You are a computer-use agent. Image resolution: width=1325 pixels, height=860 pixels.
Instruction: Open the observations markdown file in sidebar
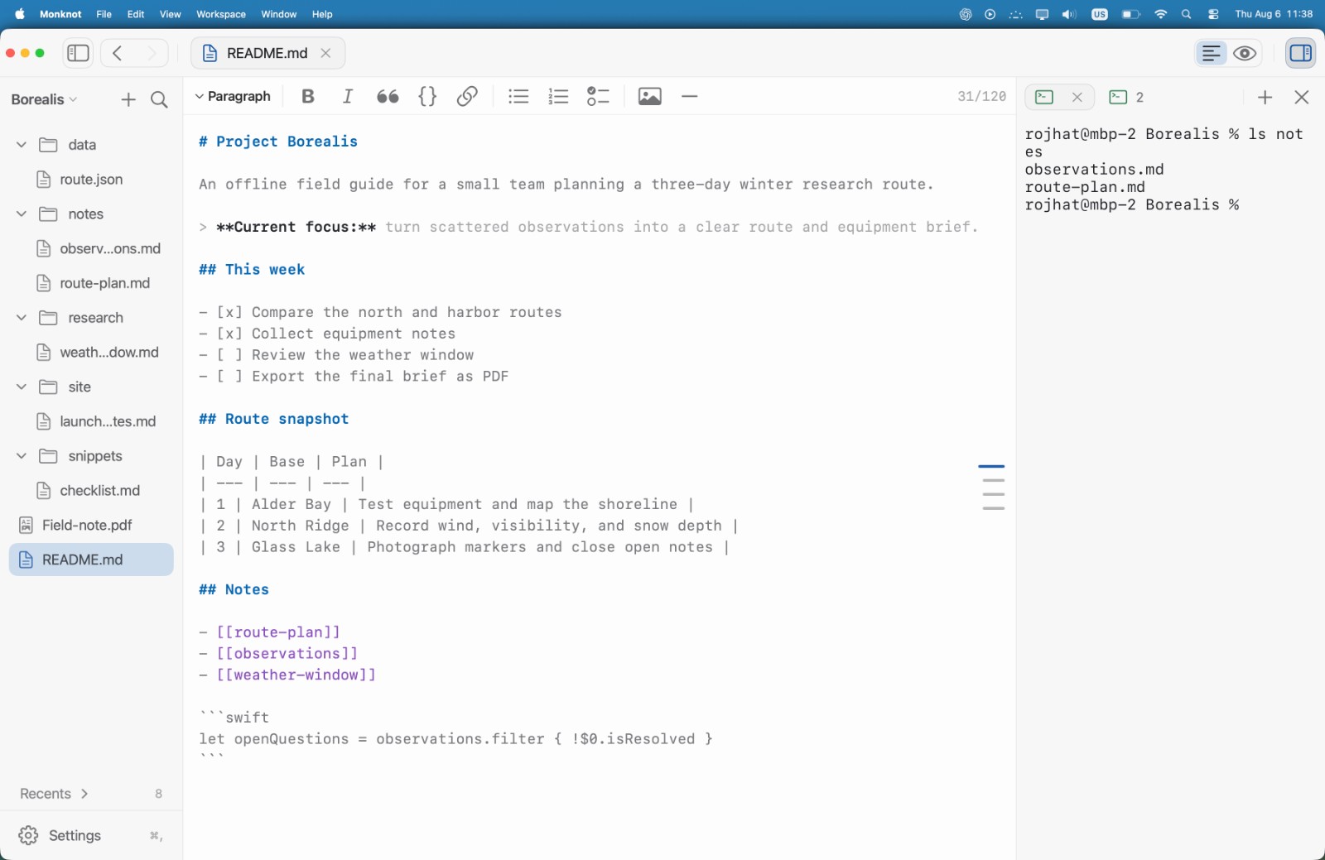tap(91, 248)
